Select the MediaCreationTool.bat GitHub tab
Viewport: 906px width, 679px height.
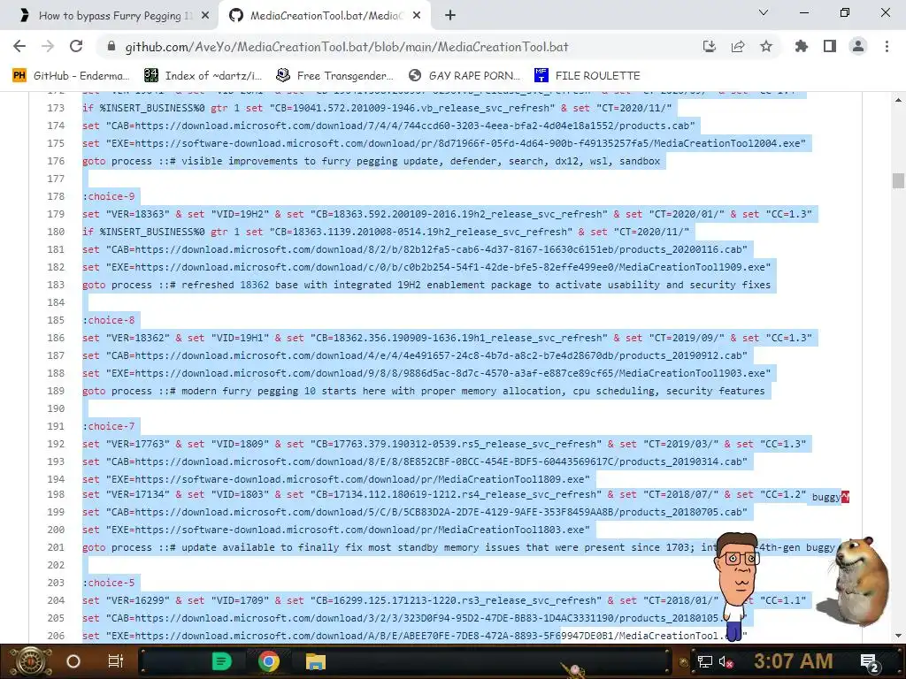pos(326,16)
